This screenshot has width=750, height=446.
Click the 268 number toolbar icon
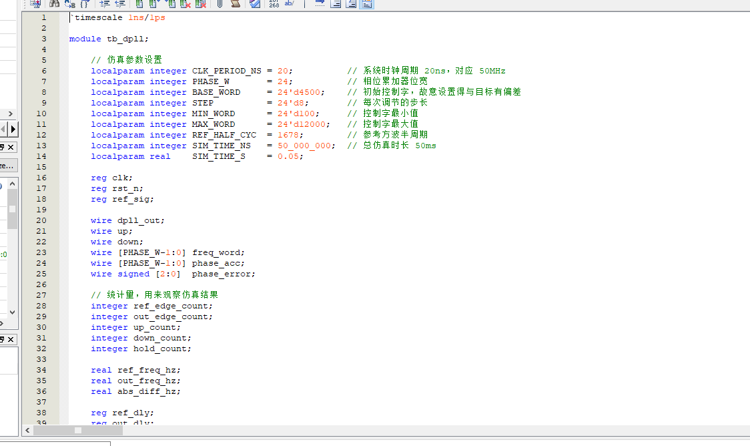click(x=274, y=4)
